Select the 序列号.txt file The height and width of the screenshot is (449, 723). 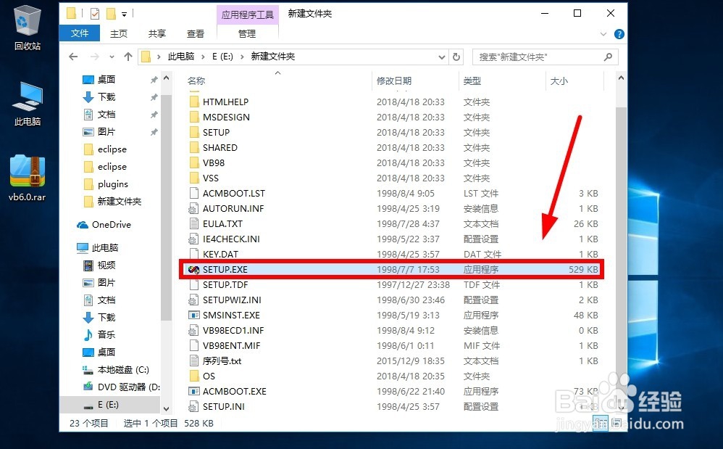point(222,361)
